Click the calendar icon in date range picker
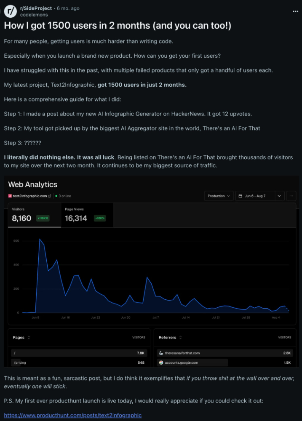Image resolution: width=302 pixels, height=421 pixels. coord(240,196)
